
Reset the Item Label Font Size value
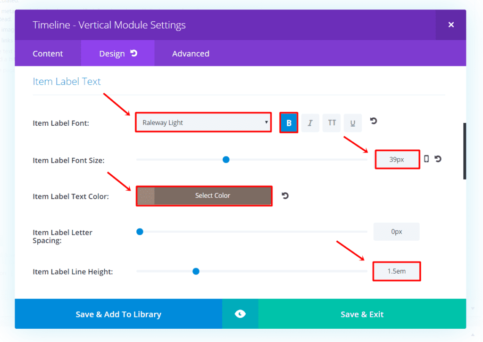(x=437, y=159)
